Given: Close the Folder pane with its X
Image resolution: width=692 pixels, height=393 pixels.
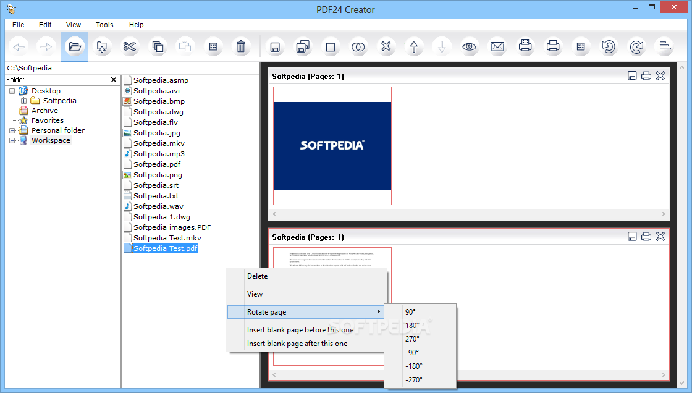Looking at the screenshot, I should pos(114,80).
